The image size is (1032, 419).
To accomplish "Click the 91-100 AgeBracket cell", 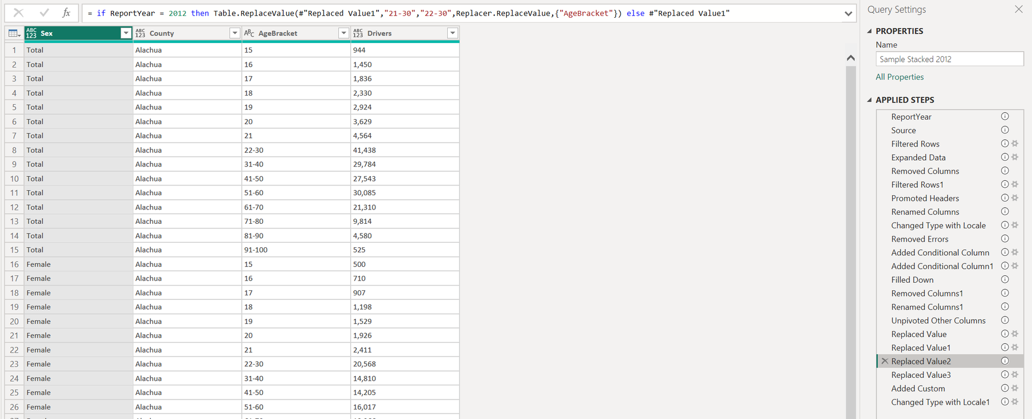I will click(296, 250).
